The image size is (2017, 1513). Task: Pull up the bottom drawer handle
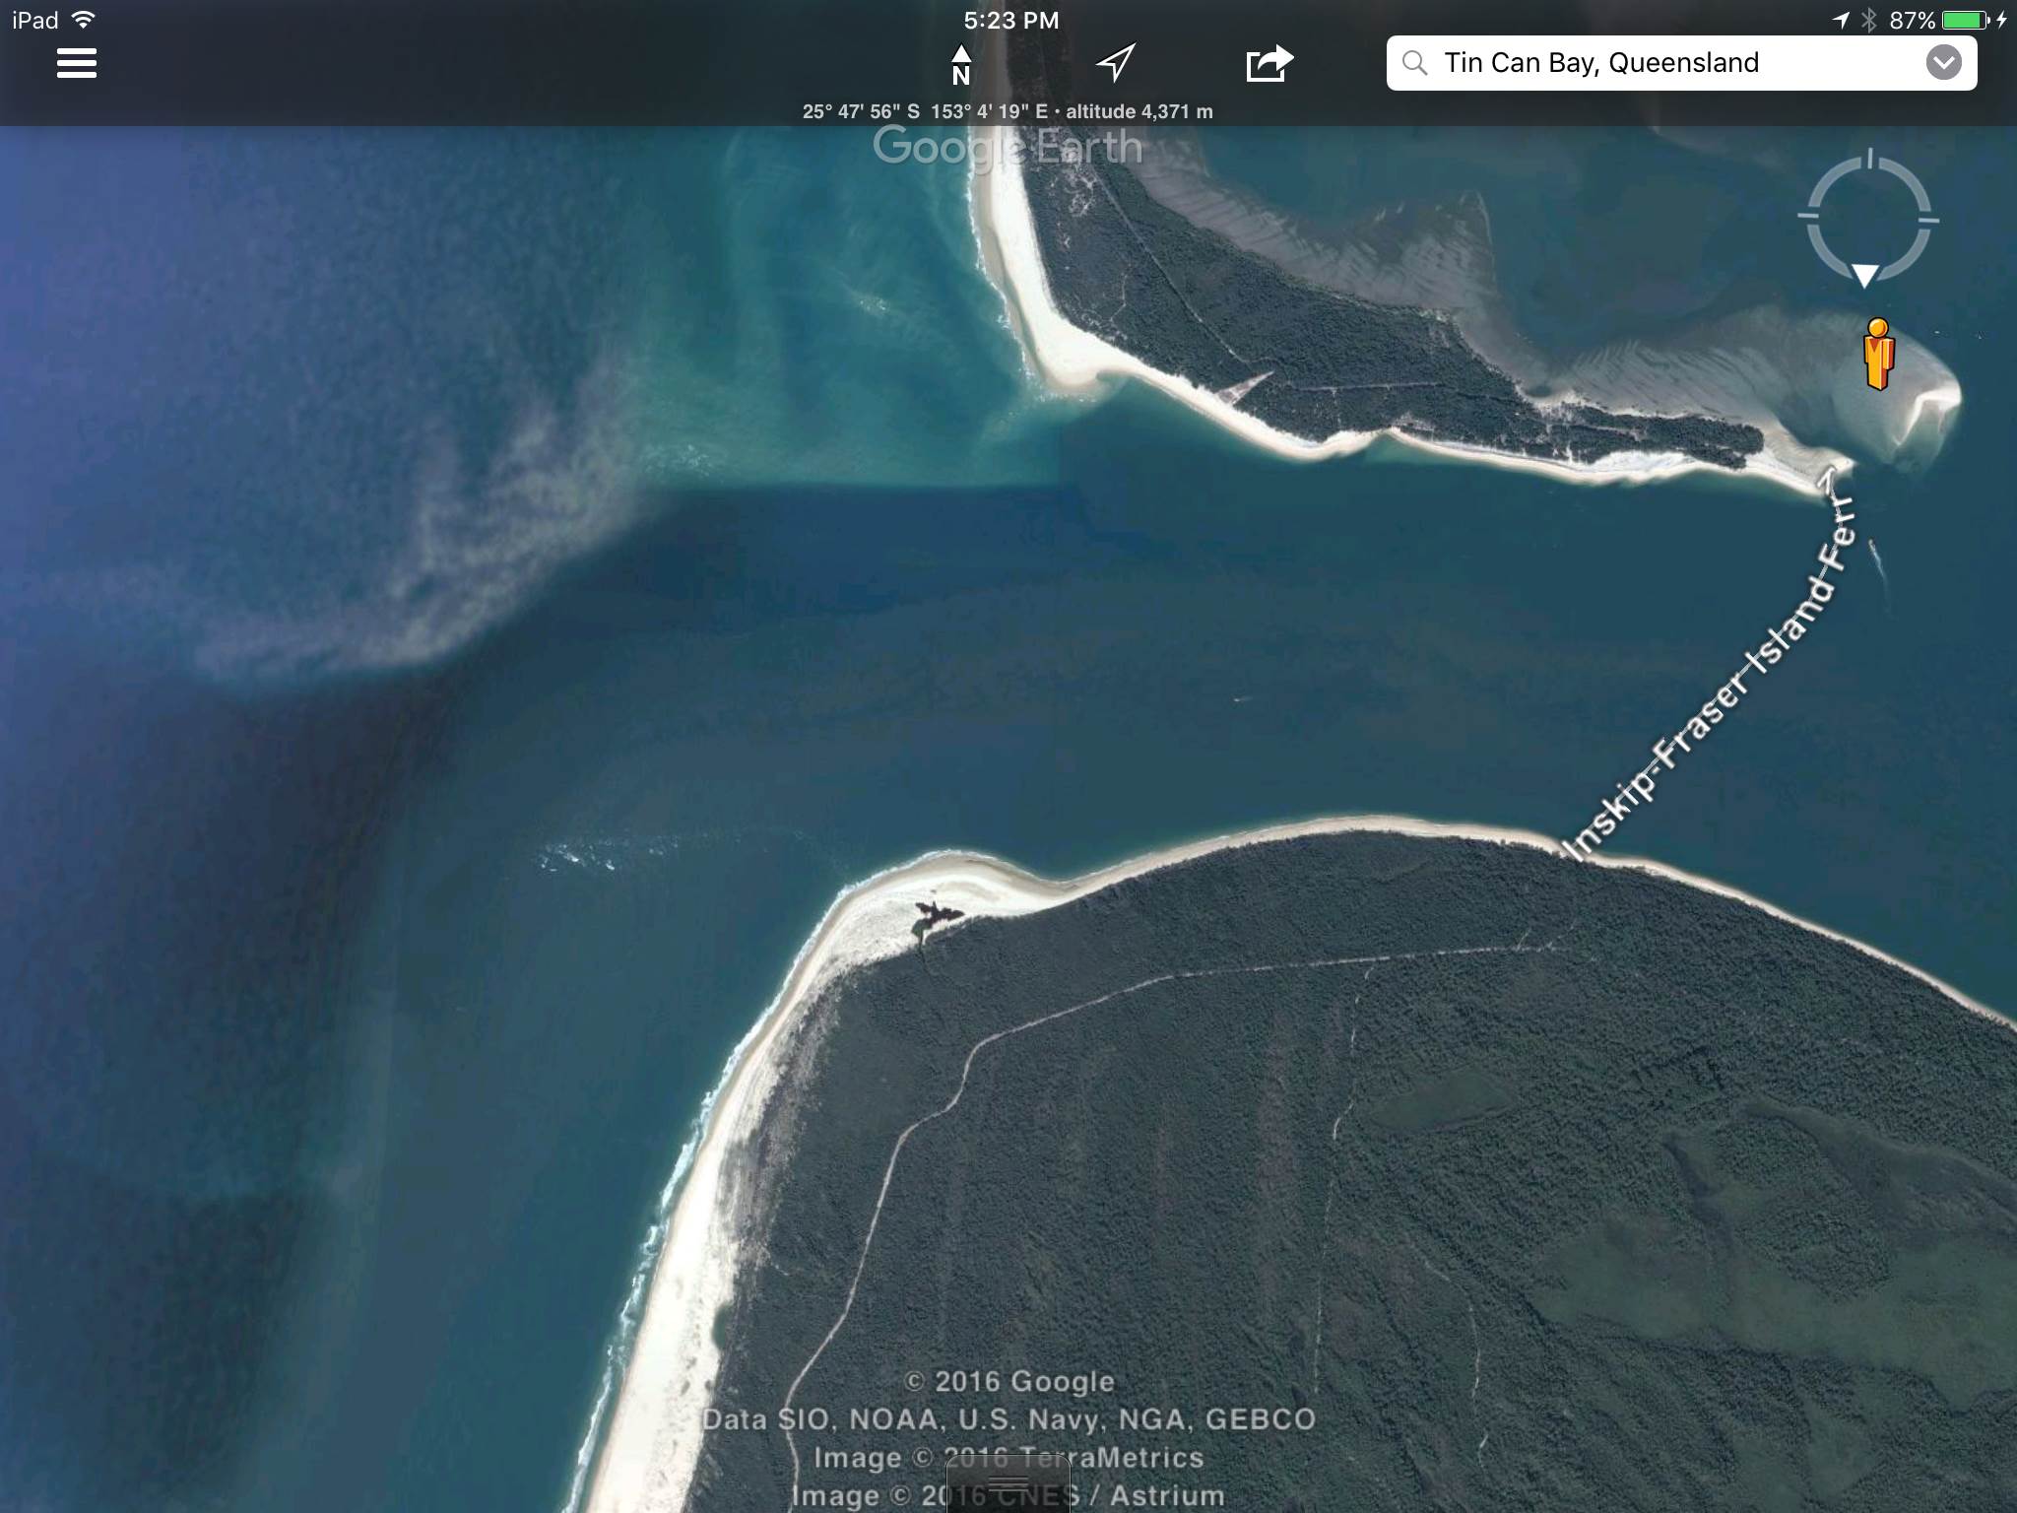click(1008, 1483)
